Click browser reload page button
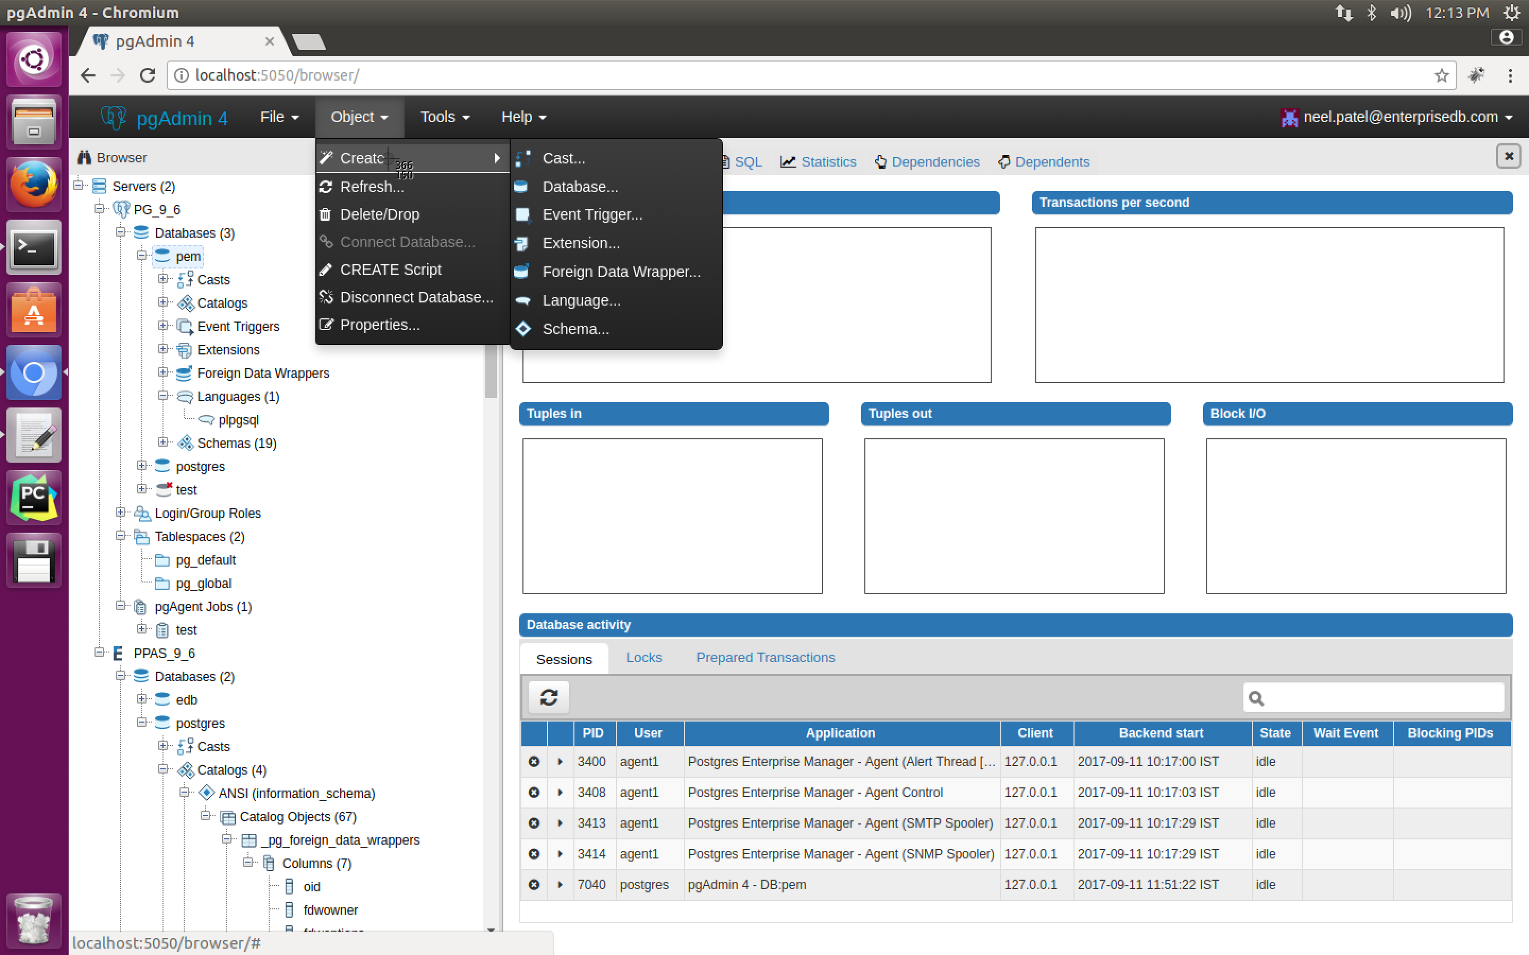The image size is (1529, 955). tap(147, 76)
